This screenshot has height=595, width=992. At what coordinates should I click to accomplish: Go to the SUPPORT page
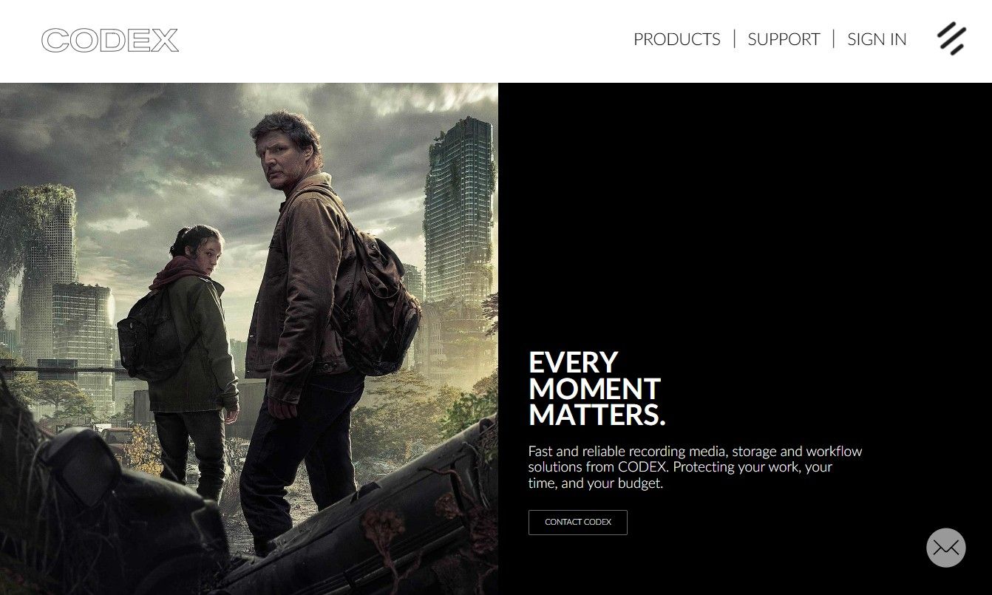[x=784, y=39]
